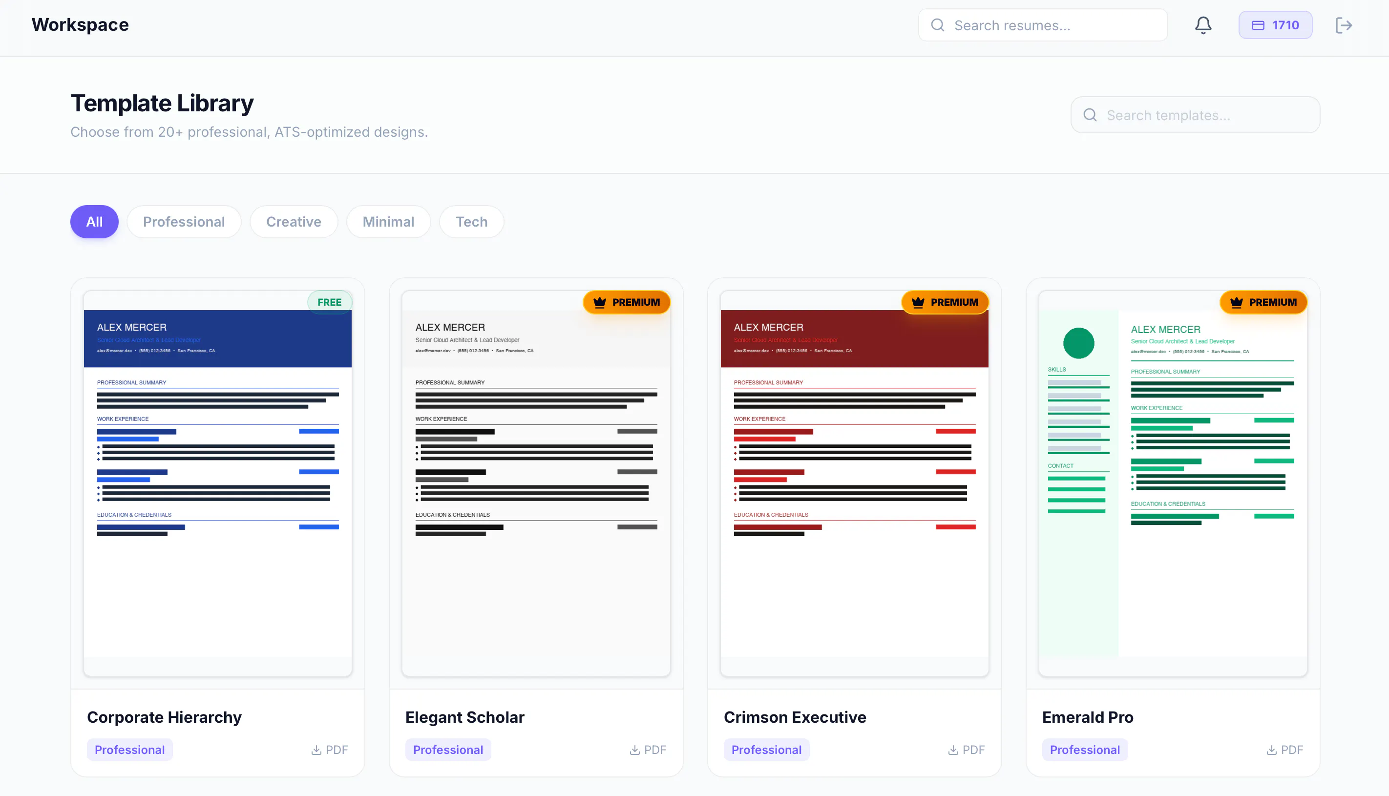Select the Elegant Scholar title
This screenshot has width=1389, height=796.
tap(464, 717)
